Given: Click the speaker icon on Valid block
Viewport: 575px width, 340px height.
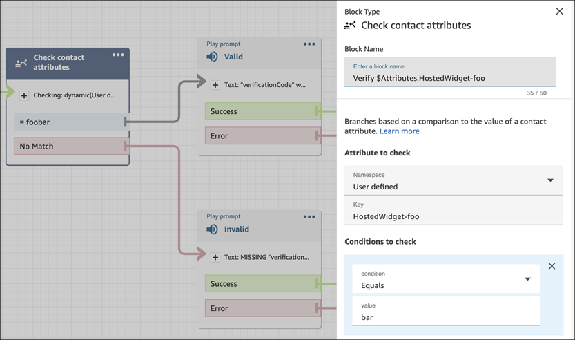Looking at the screenshot, I should 213,57.
